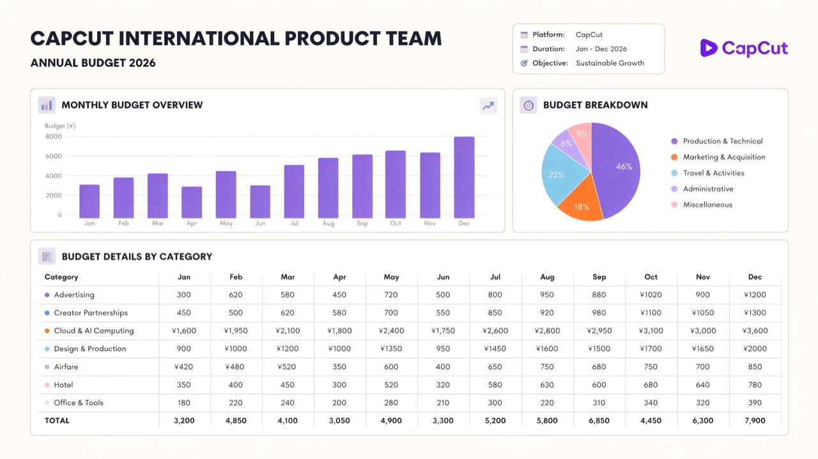Click the Office & Tools row label
The width and height of the screenshot is (818, 459).
(x=79, y=403)
